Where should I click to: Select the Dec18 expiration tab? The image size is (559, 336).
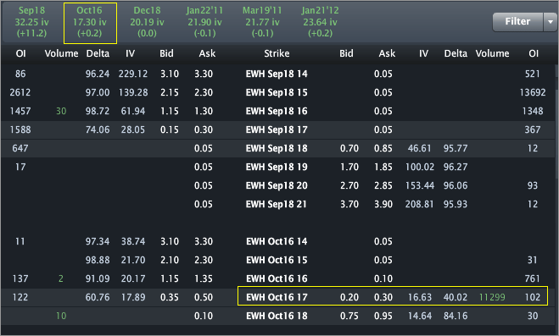coord(147,22)
